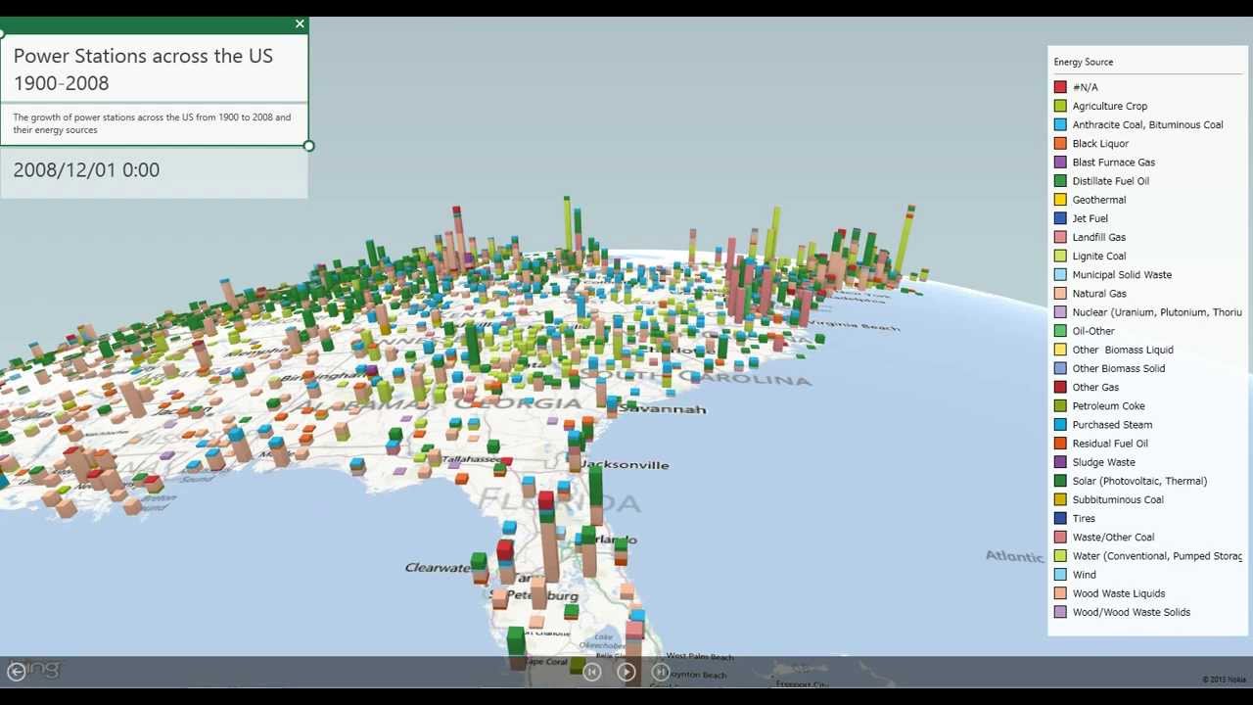This screenshot has height=705, width=1253.
Task: Click the Anthracite Coal legend swatch
Action: tap(1060, 124)
